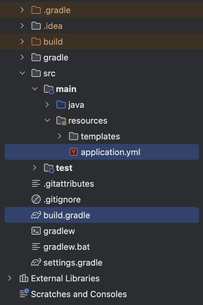Click the terminal script icon beside gradlew
Viewport: 203px width, 305px height.
point(36,231)
